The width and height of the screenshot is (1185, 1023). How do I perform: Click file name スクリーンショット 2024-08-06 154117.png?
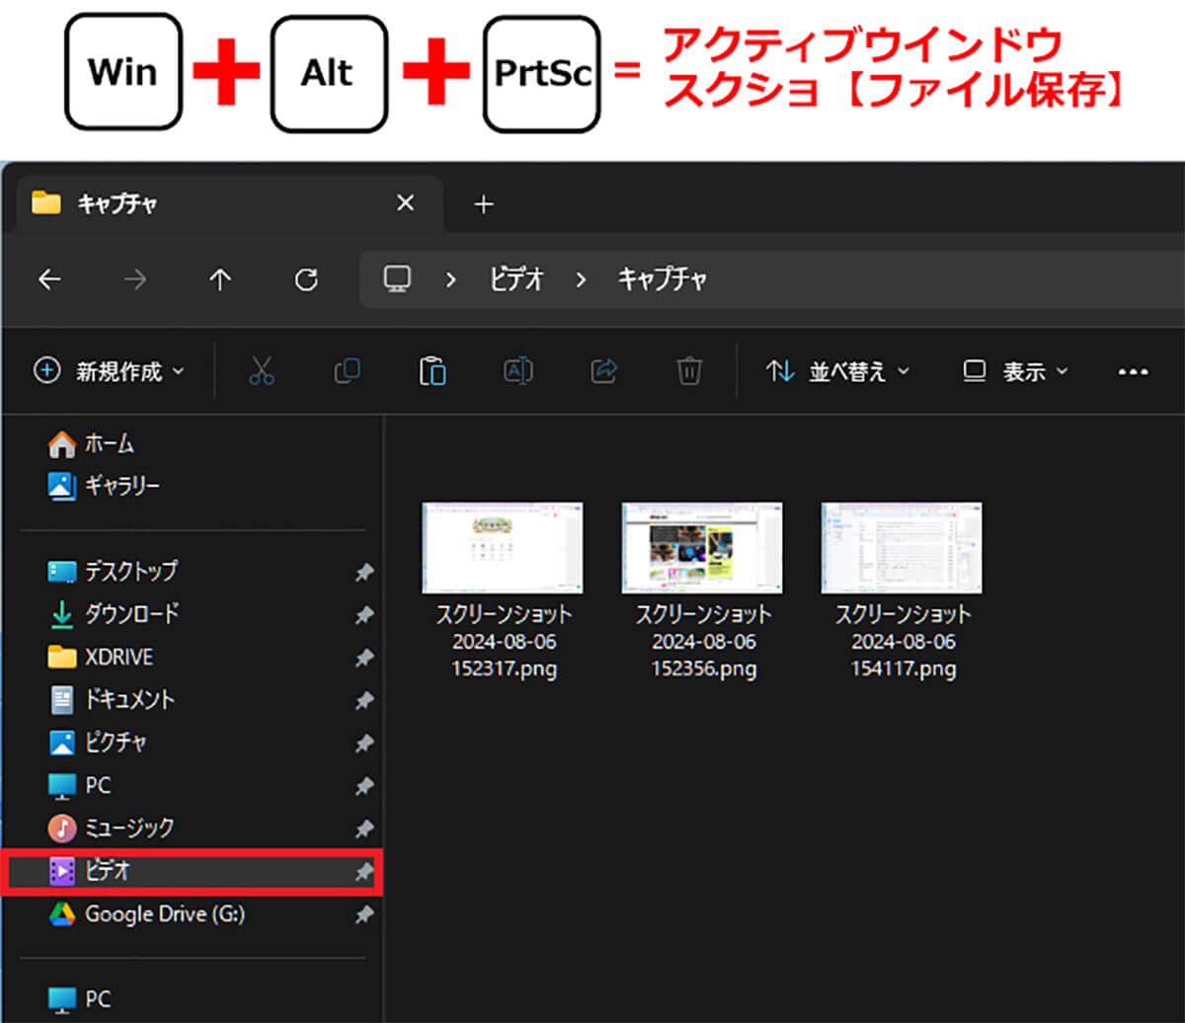(903, 642)
